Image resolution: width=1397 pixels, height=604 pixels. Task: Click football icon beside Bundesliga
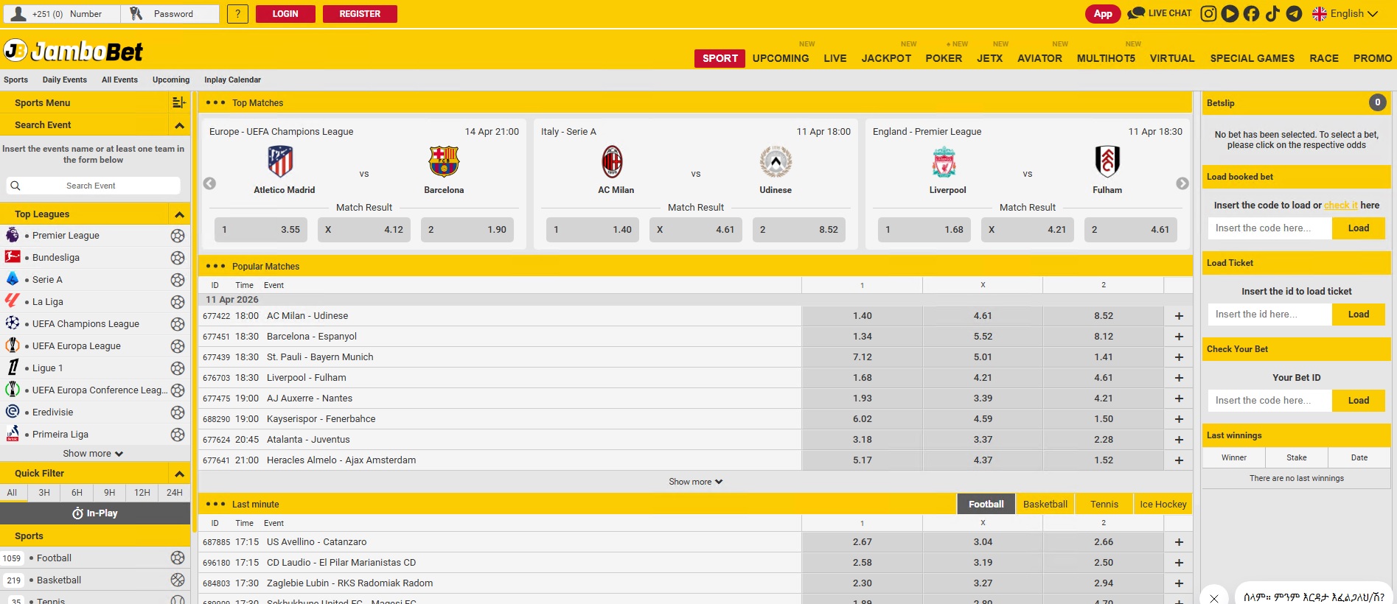[178, 258]
